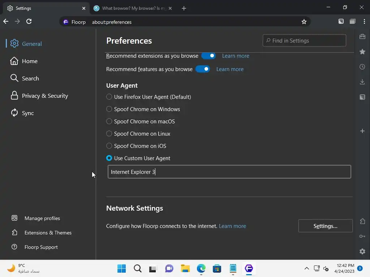Image resolution: width=370 pixels, height=277 pixels.
Task: Select Spoof Chrome on iOS
Action: [x=109, y=146]
